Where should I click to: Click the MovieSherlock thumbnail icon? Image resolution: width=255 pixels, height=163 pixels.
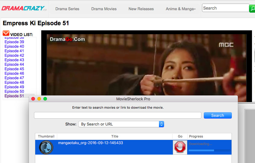[x=46, y=147]
